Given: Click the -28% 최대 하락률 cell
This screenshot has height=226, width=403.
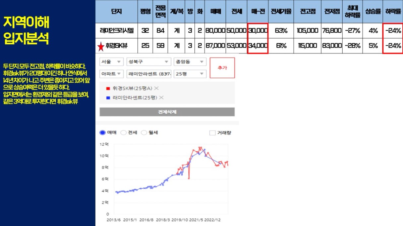Looking at the screenshot, I should (x=353, y=46).
